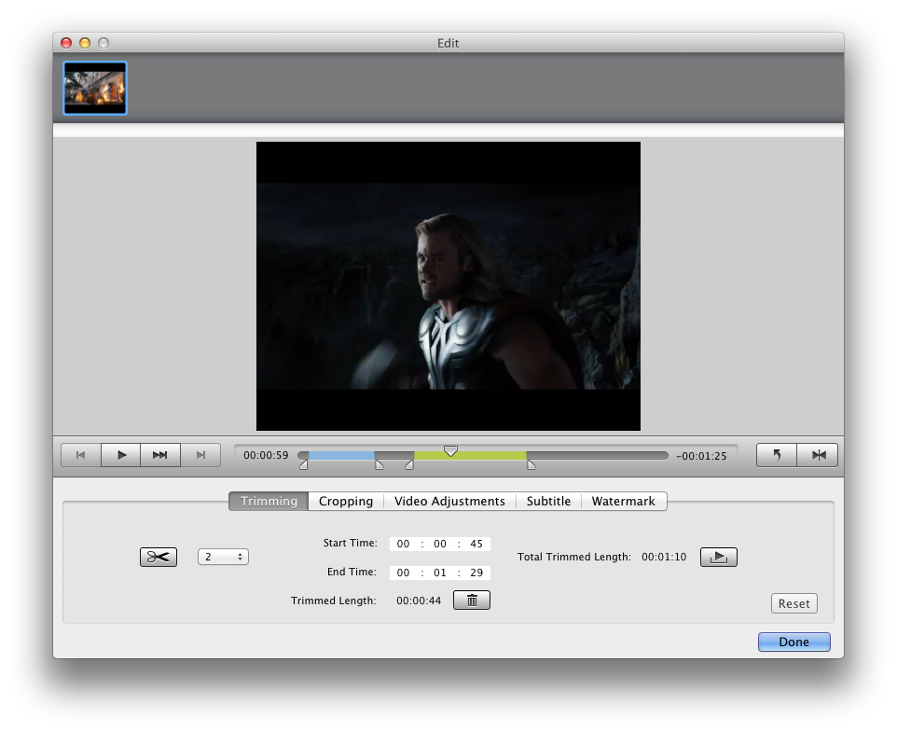This screenshot has width=897, height=732.
Task: Switch to the Cropping tab
Action: pyautogui.click(x=345, y=502)
